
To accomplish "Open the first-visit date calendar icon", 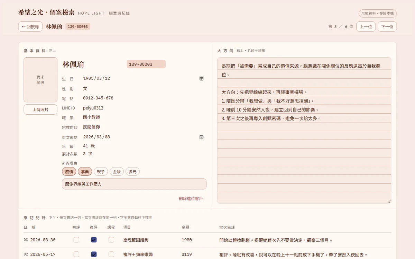I will click(x=201, y=137).
